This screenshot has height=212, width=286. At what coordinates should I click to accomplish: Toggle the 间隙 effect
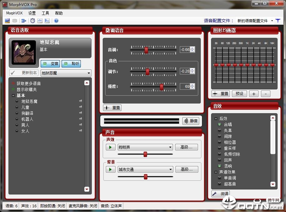point(219,136)
